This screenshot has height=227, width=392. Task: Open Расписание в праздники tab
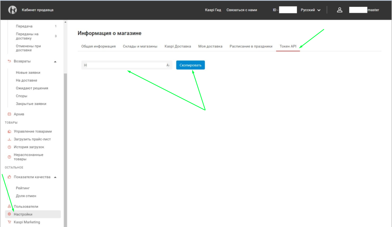point(251,46)
